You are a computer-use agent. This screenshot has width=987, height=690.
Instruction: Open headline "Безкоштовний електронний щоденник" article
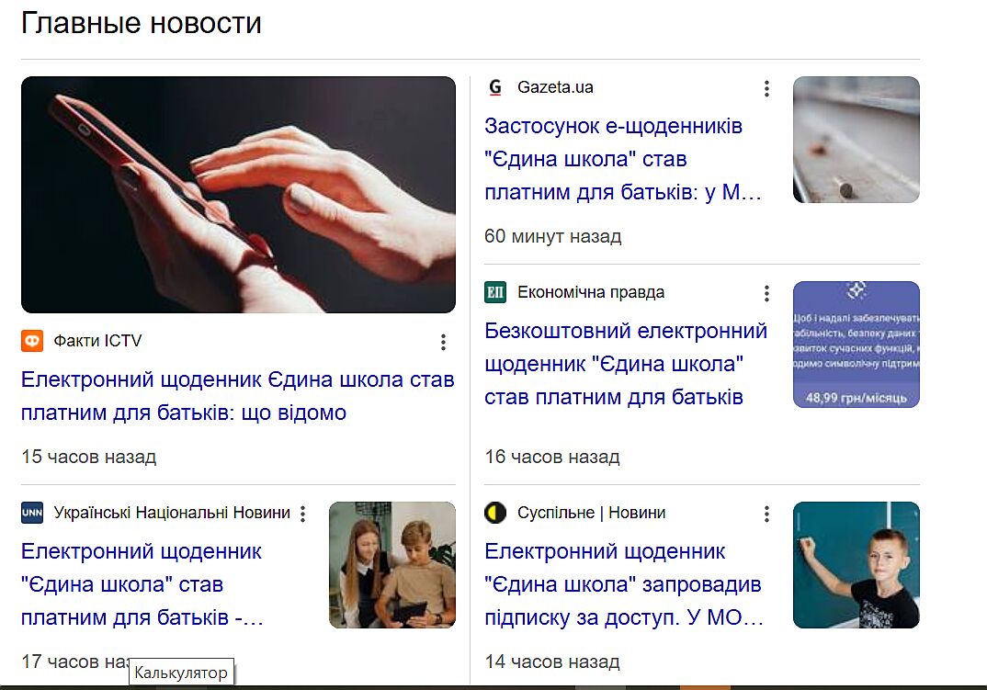click(x=626, y=364)
